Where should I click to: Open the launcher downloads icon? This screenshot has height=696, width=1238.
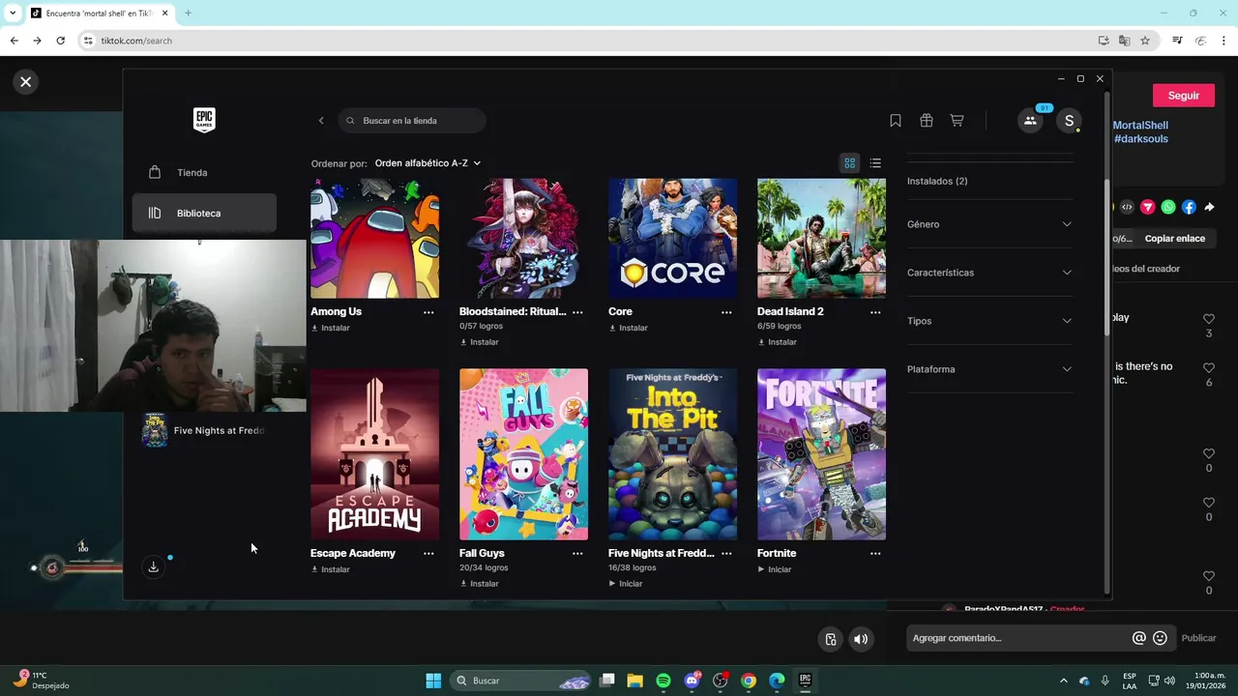pos(153,567)
